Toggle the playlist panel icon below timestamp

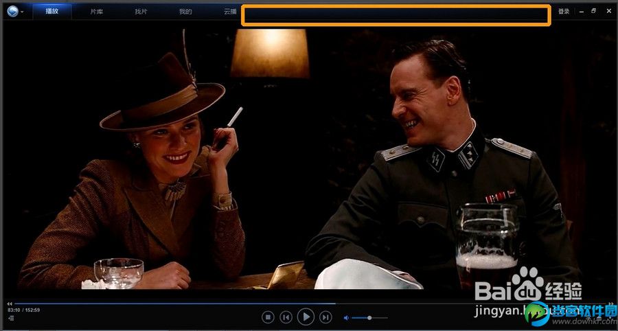[10, 317]
